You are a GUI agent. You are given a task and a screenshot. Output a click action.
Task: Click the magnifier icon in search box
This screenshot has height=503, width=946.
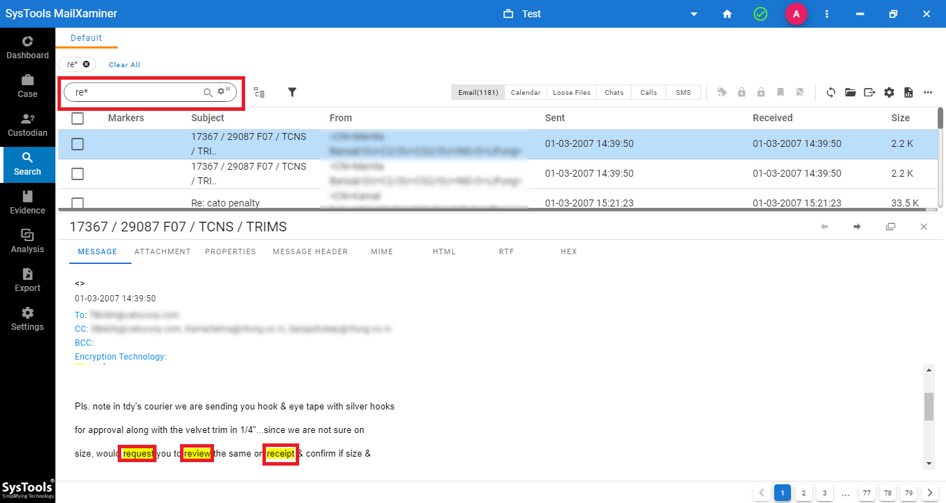click(207, 92)
